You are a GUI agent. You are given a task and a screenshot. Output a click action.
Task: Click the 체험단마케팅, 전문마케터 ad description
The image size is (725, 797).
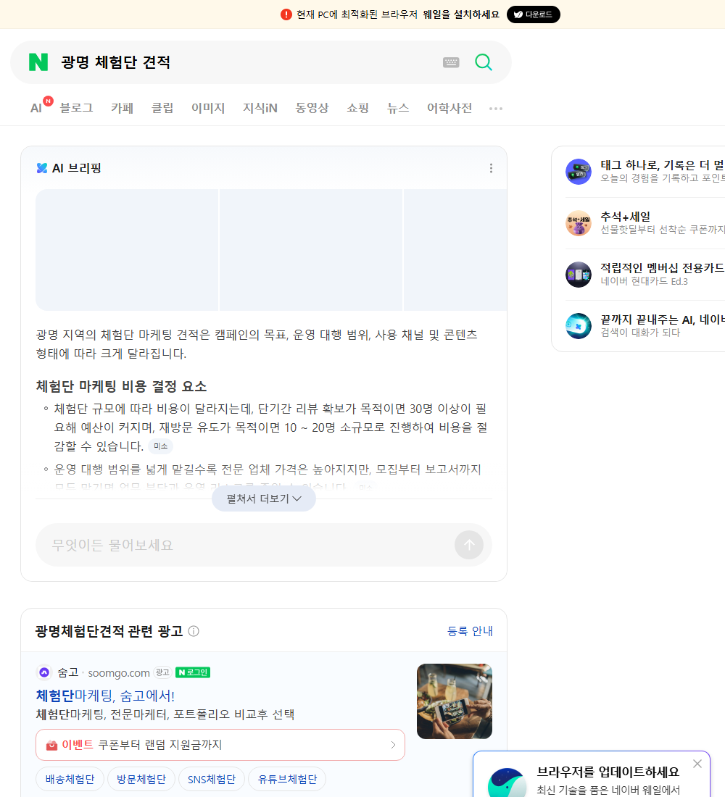165,714
